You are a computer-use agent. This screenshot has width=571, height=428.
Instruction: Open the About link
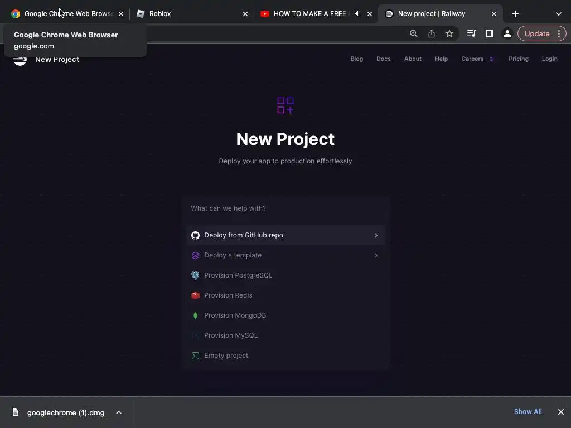click(x=413, y=59)
